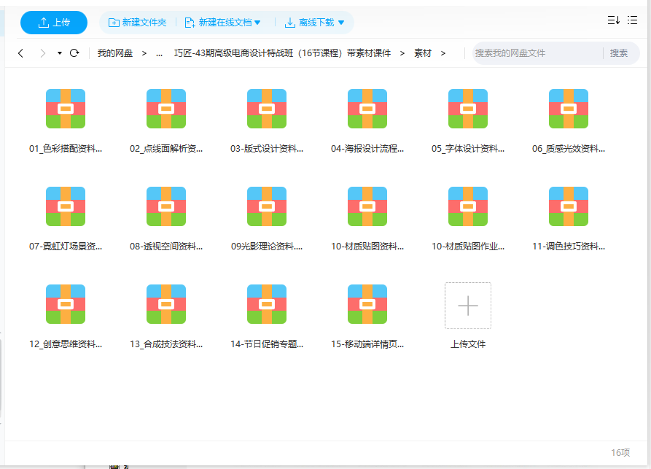The width and height of the screenshot is (651, 469).
Task: Select the 01_色彩搭配资料 archive icon
Action: [x=66, y=109]
